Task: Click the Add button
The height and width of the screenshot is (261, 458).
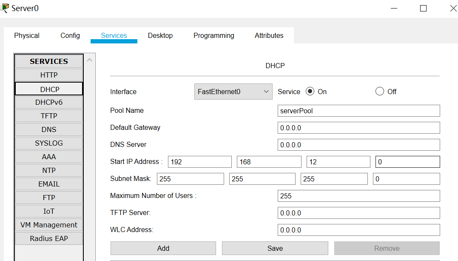Action: click(x=163, y=248)
